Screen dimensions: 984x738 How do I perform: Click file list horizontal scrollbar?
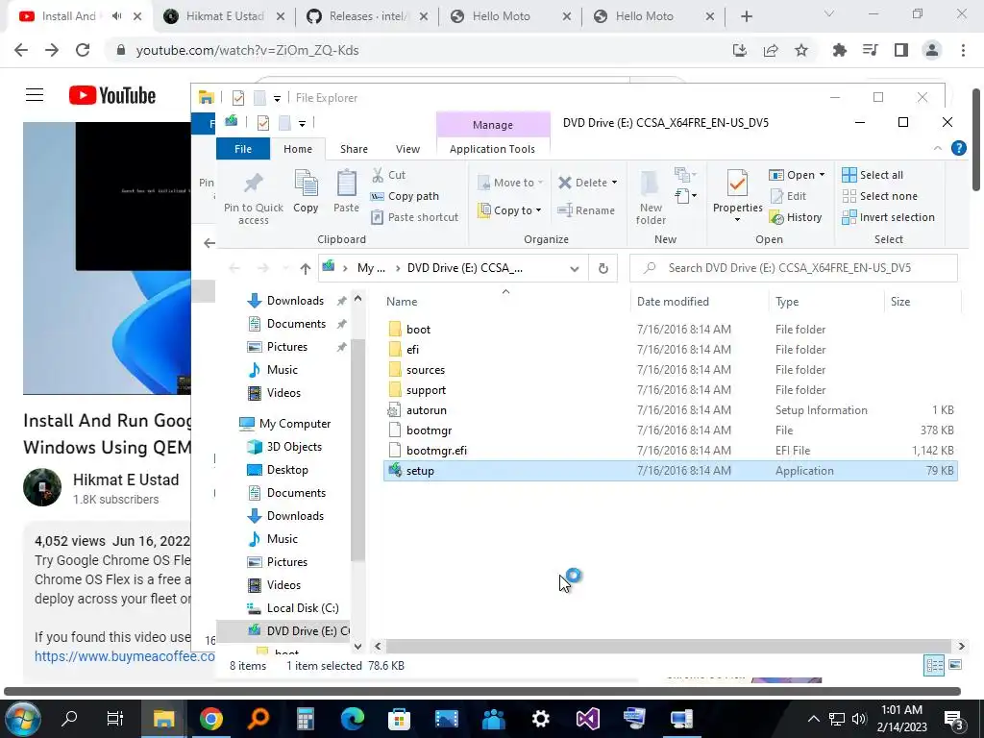[x=669, y=646]
